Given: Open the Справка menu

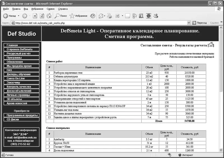Looking at the screenshot, I should click(x=63, y=9).
